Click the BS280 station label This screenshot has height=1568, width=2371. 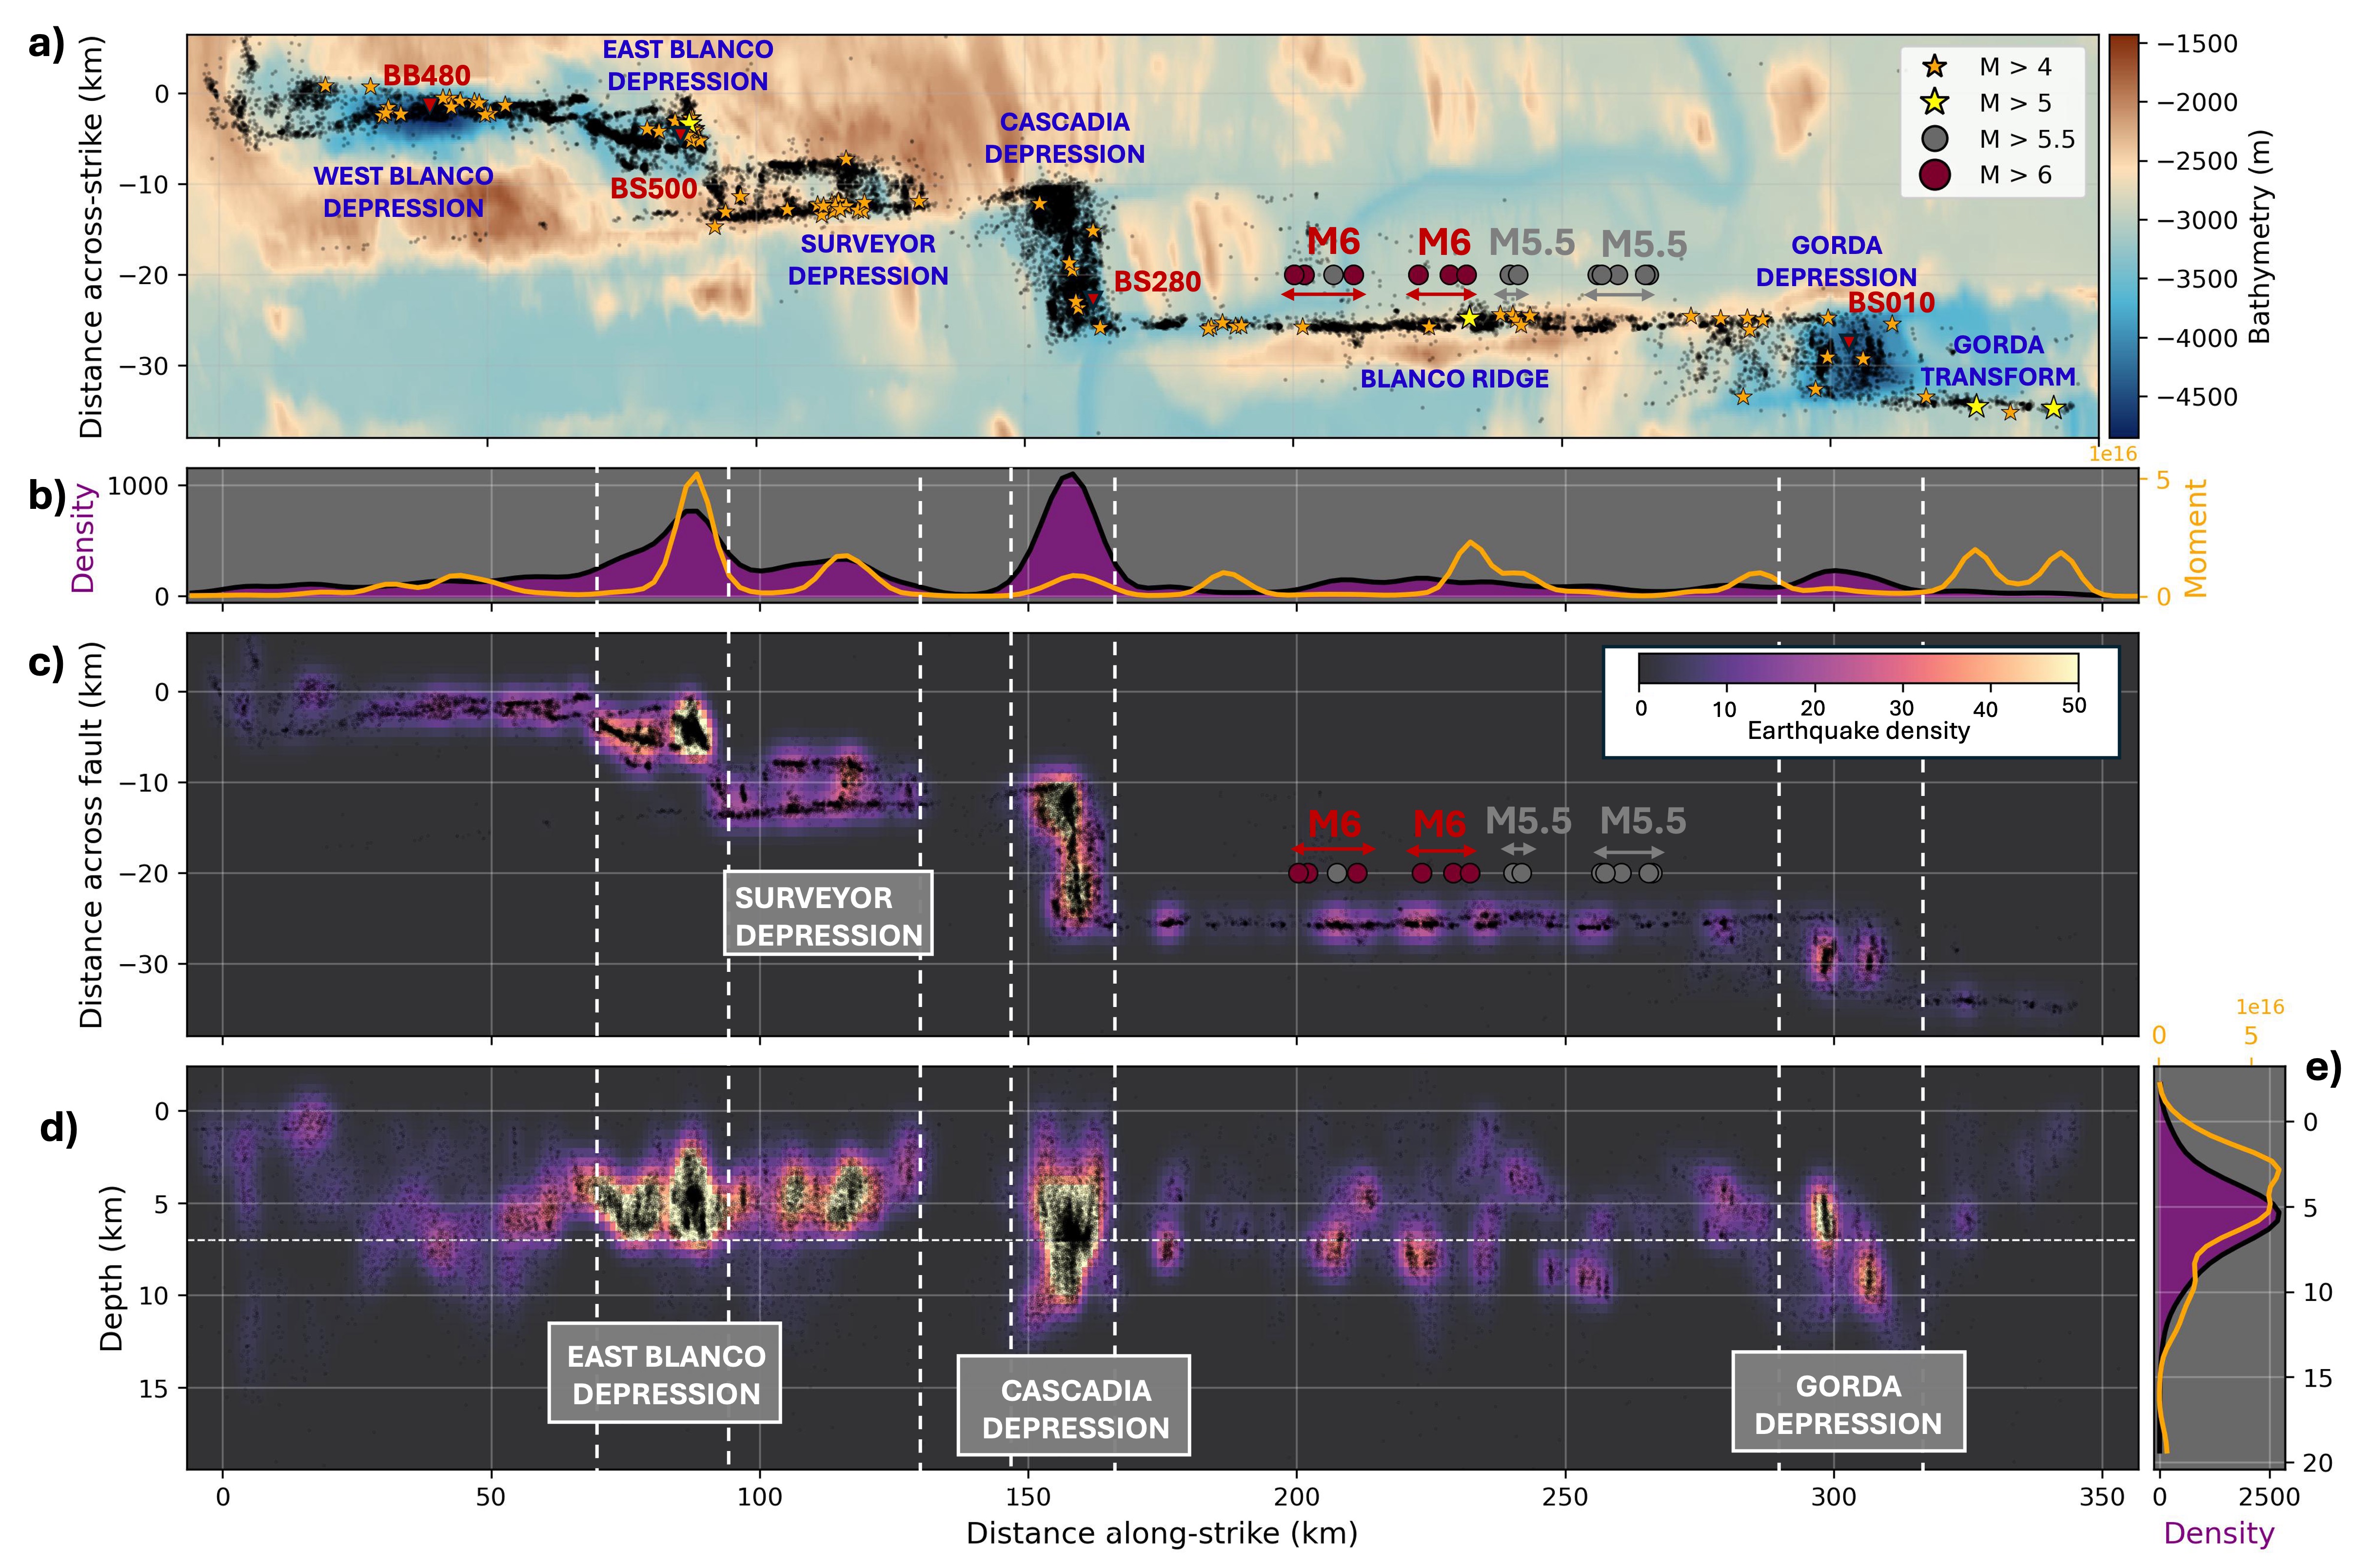click(x=1158, y=283)
